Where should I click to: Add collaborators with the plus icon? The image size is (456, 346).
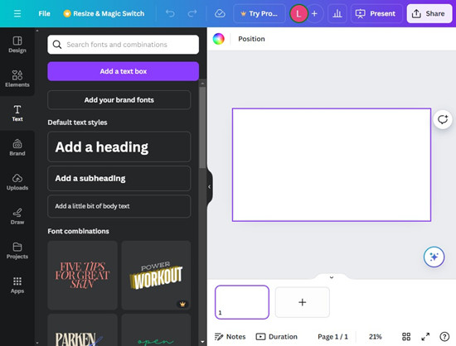click(314, 13)
